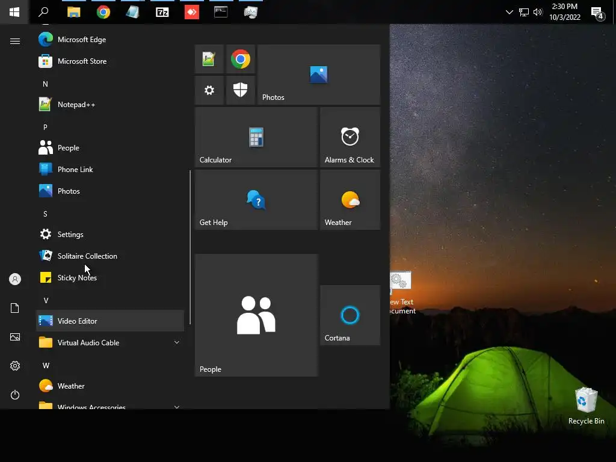The height and width of the screenshot is (462, 616).
Task: Select the New Text Document desktop icon
Action: [x=401, y=293]
